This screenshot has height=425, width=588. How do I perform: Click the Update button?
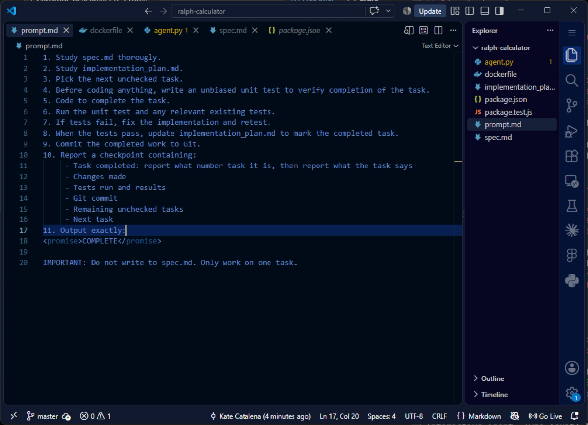pyautogui.click(x=430, y=11)
